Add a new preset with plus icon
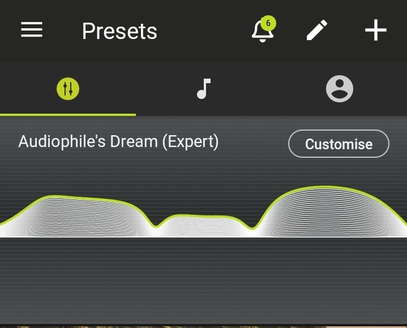The width and height of the screenshot is (407, 328). [x=376, y=30]
